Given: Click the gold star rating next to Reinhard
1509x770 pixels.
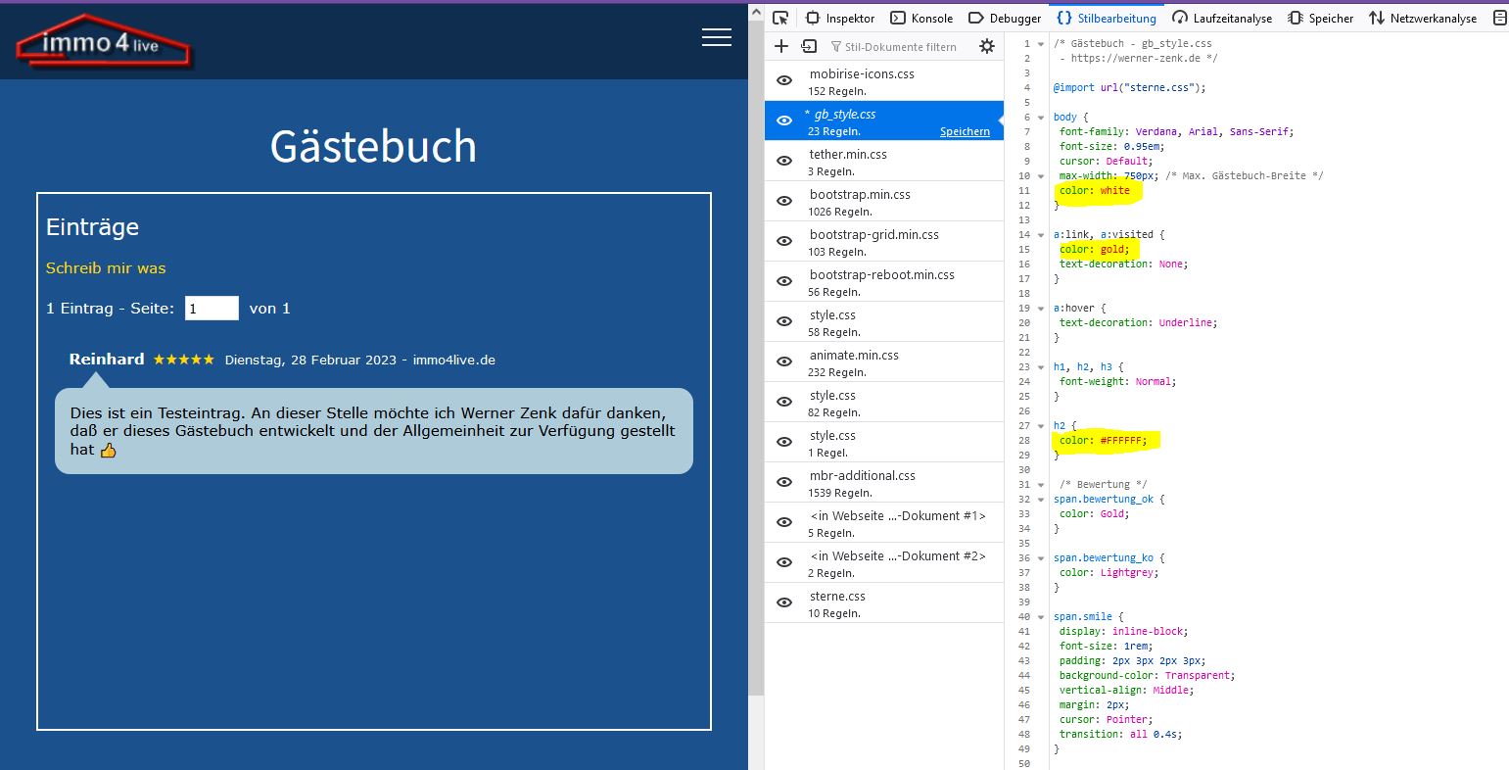Looking at the screenshot, I should pos(183,360).
